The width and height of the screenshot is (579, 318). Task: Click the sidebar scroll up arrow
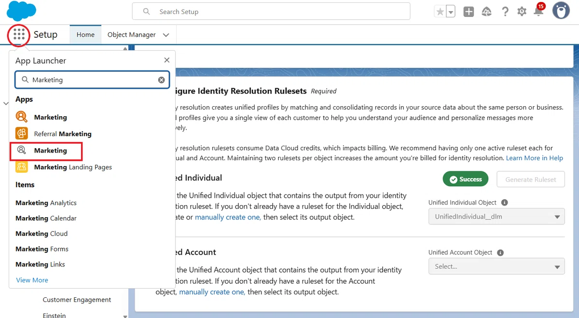125,48
